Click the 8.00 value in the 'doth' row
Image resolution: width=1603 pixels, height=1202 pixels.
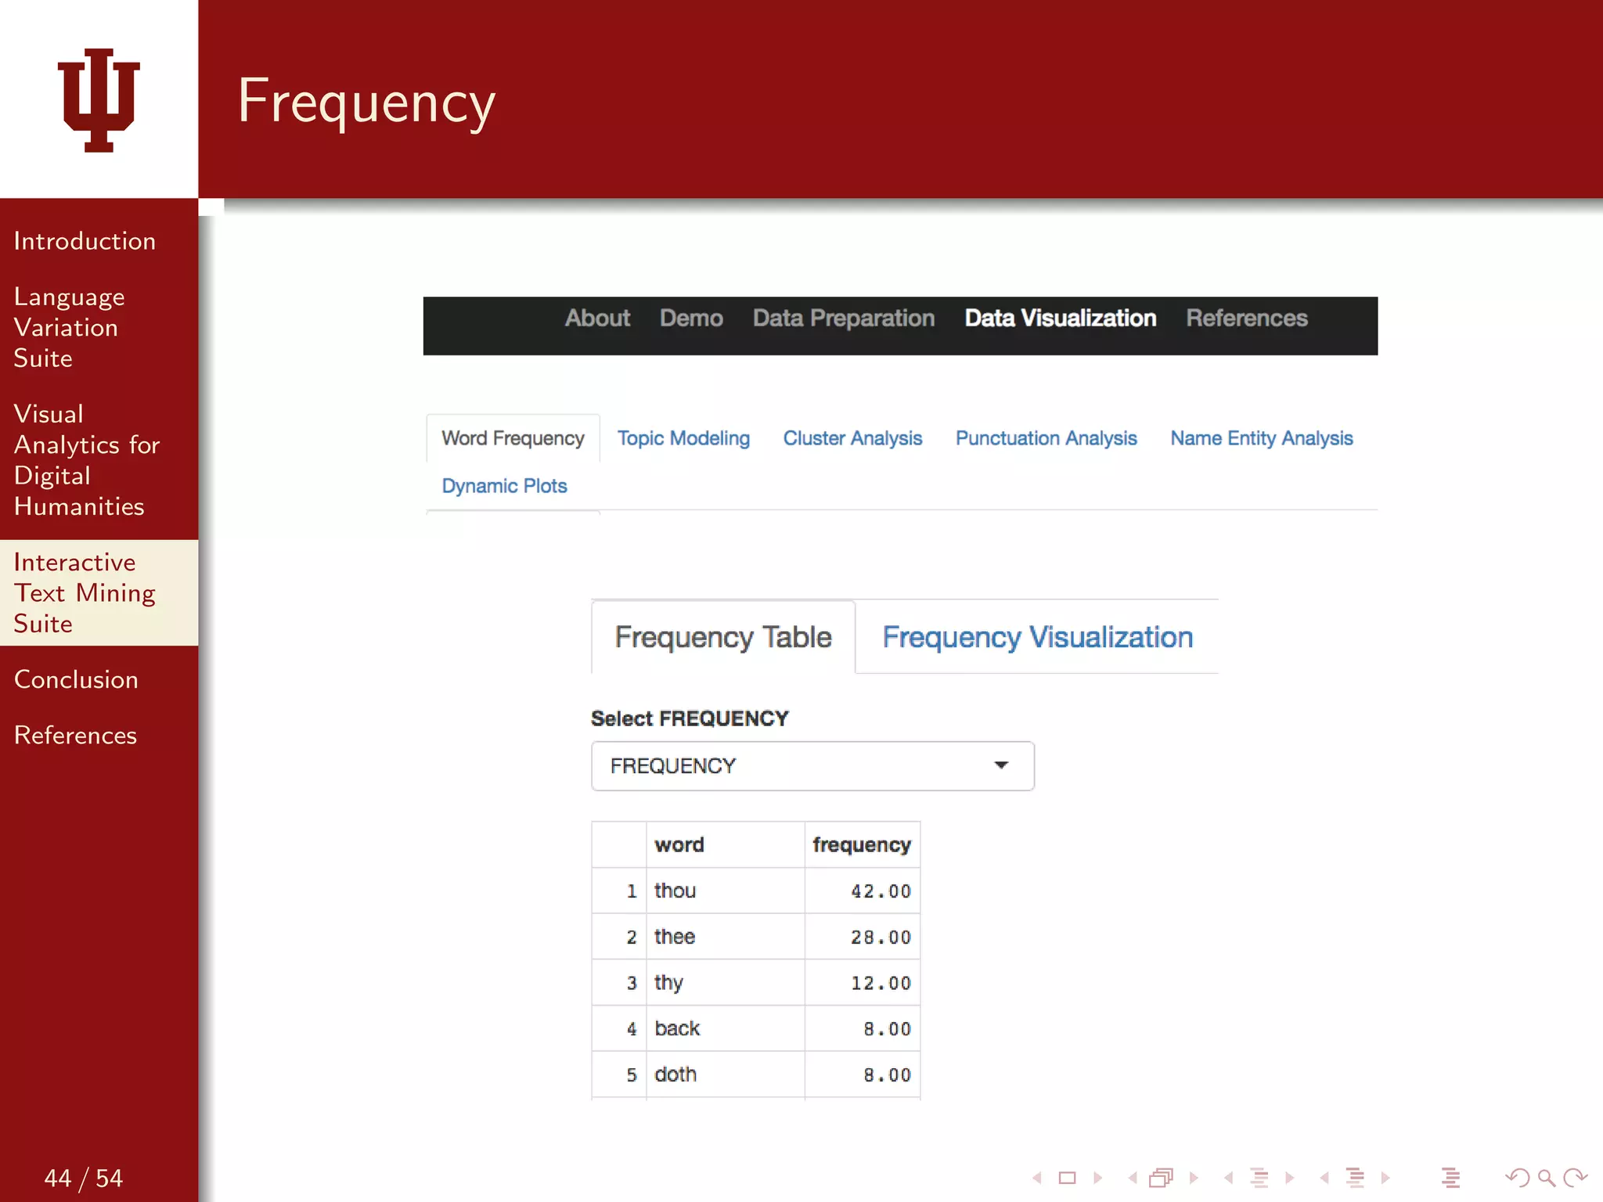[887, 1075]
